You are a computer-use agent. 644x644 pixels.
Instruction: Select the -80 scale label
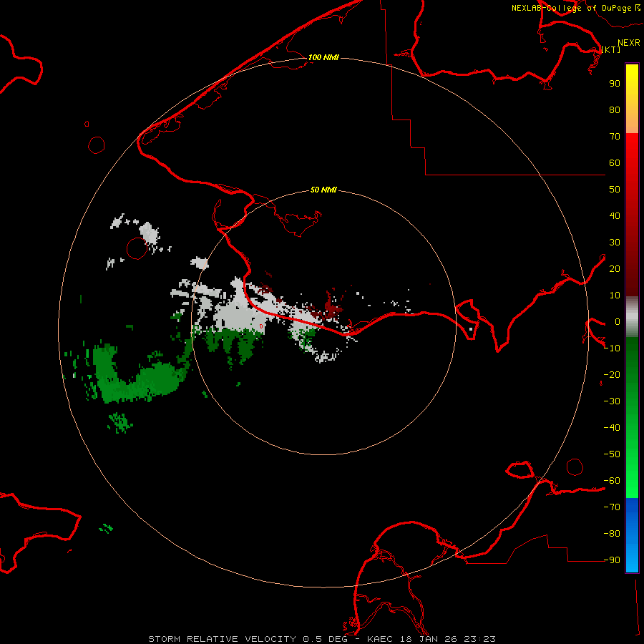tap(612, 534)
